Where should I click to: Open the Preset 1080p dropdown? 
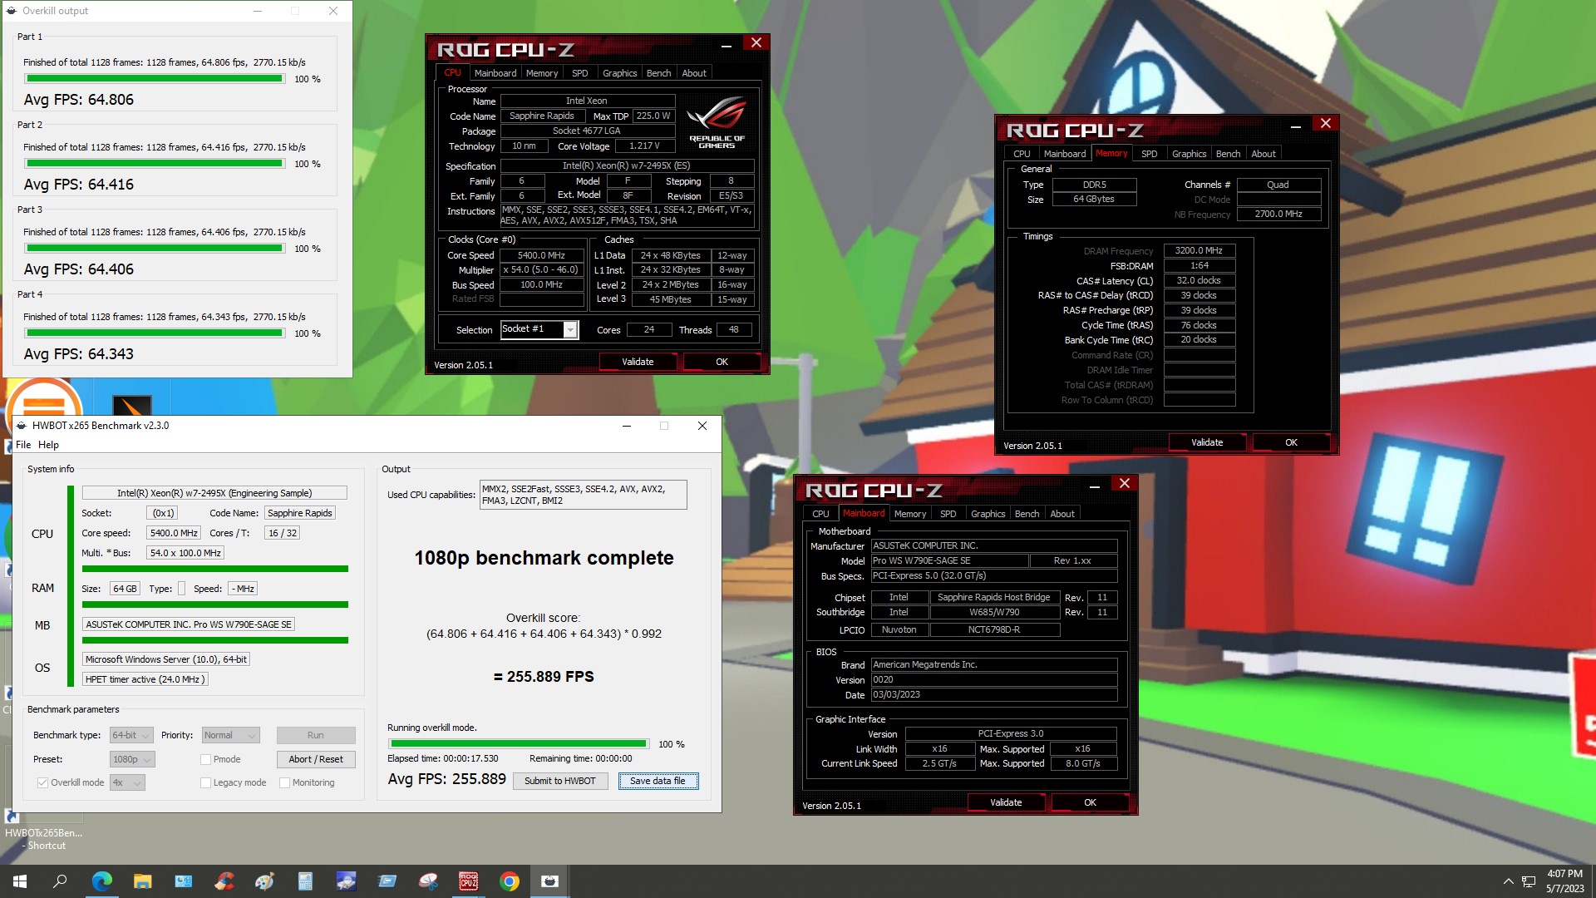tap(132, 759)
